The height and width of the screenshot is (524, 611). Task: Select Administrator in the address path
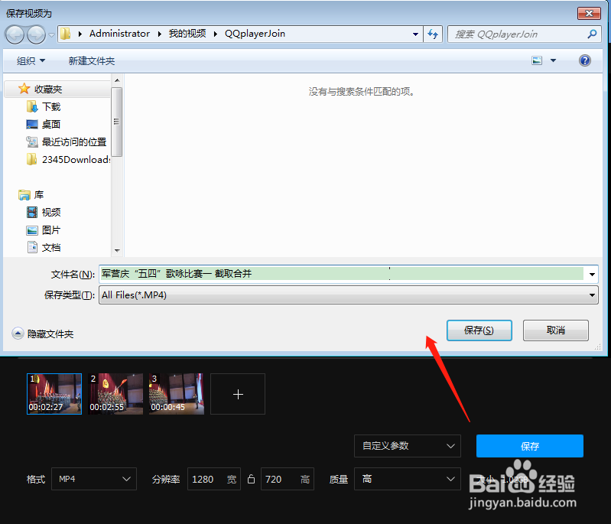pyautogui.click(x=119, y=34)
